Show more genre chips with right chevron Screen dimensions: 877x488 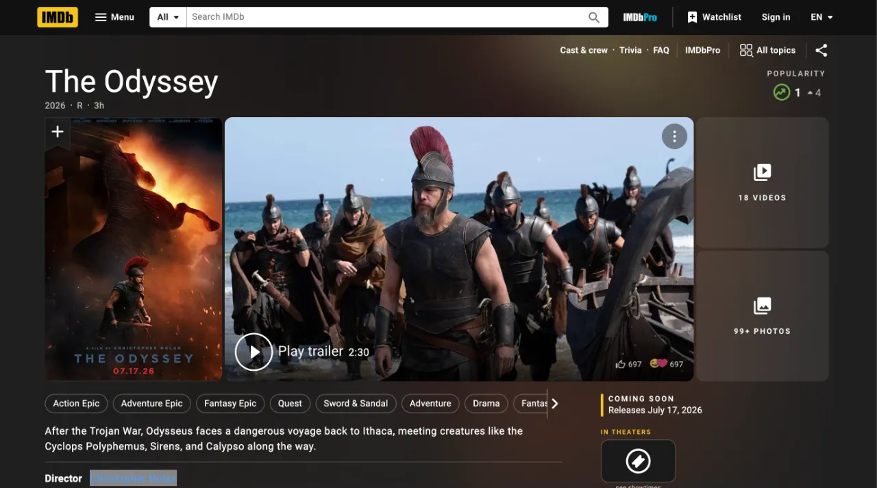tap(555, 404)
